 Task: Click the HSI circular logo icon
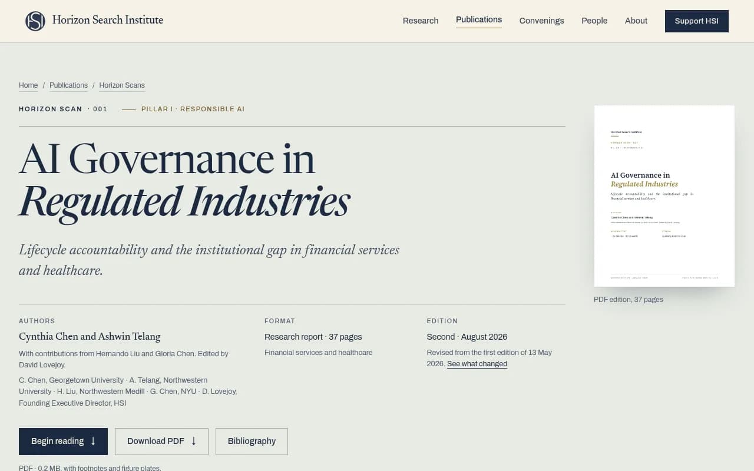(x=35, y=21)
